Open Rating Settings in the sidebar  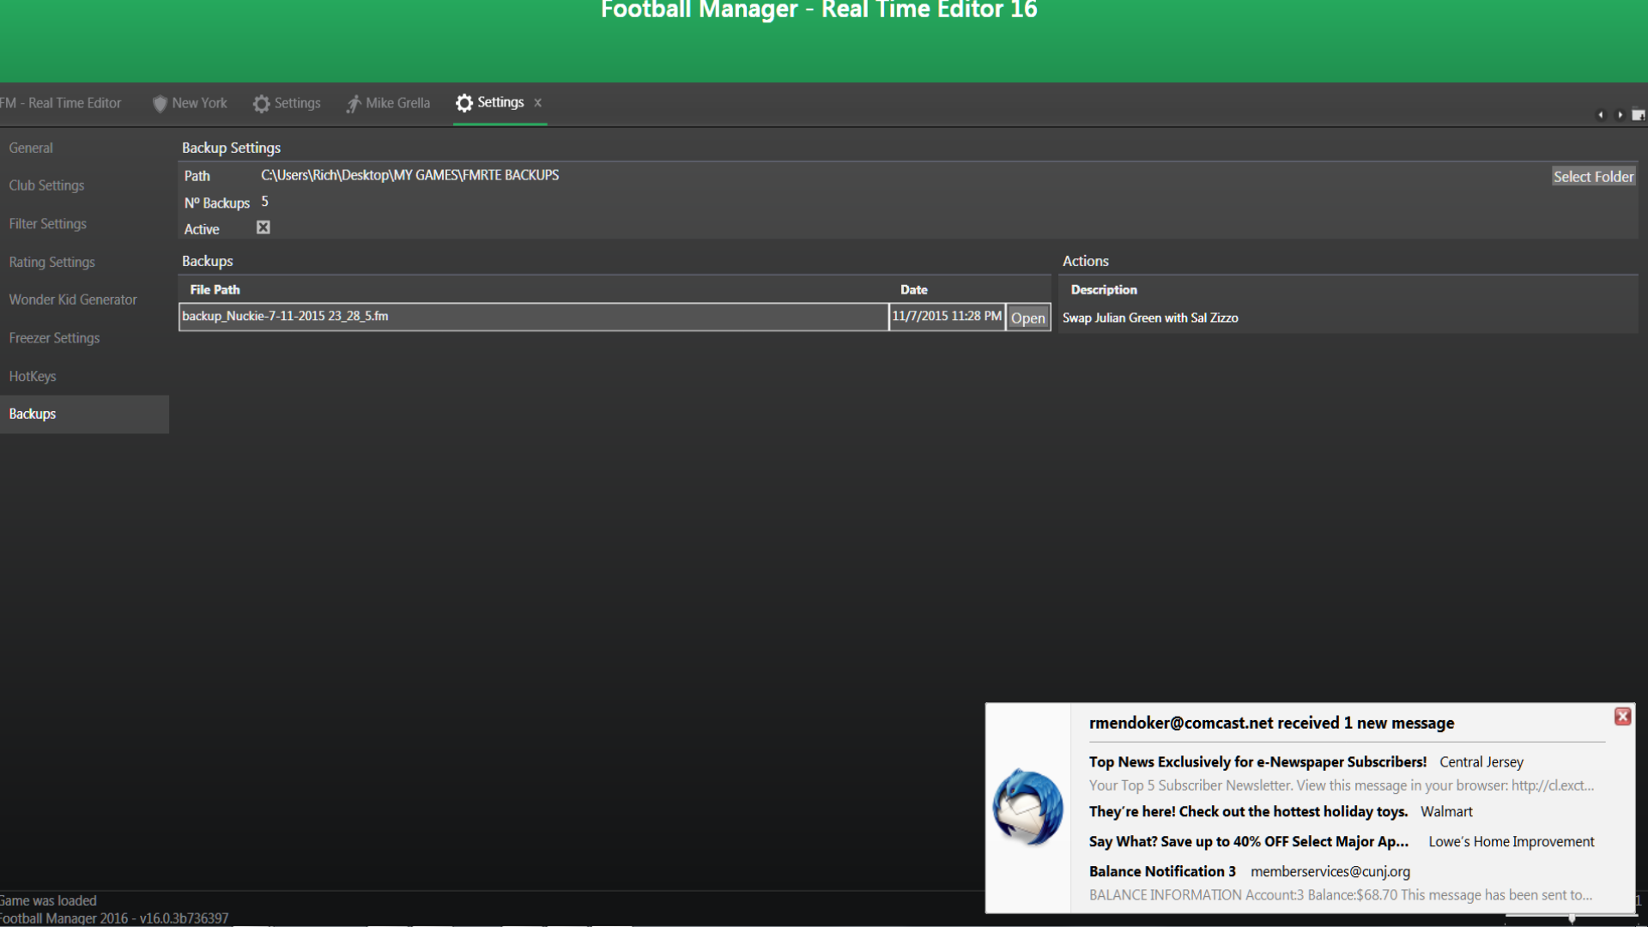84,262
